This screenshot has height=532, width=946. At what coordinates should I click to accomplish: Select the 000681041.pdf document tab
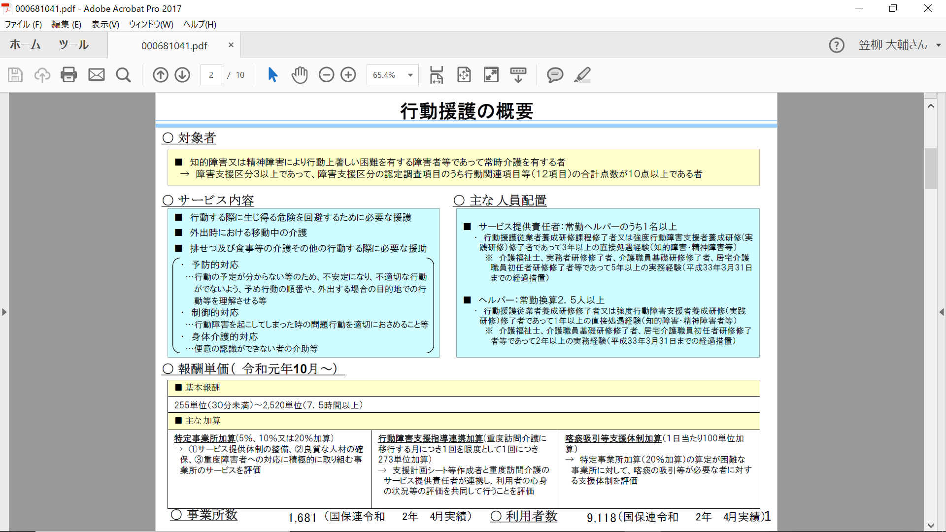[174, 45]
